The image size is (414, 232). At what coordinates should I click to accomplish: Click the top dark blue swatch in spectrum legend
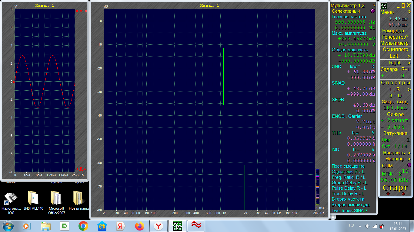[x=317, y=171]
